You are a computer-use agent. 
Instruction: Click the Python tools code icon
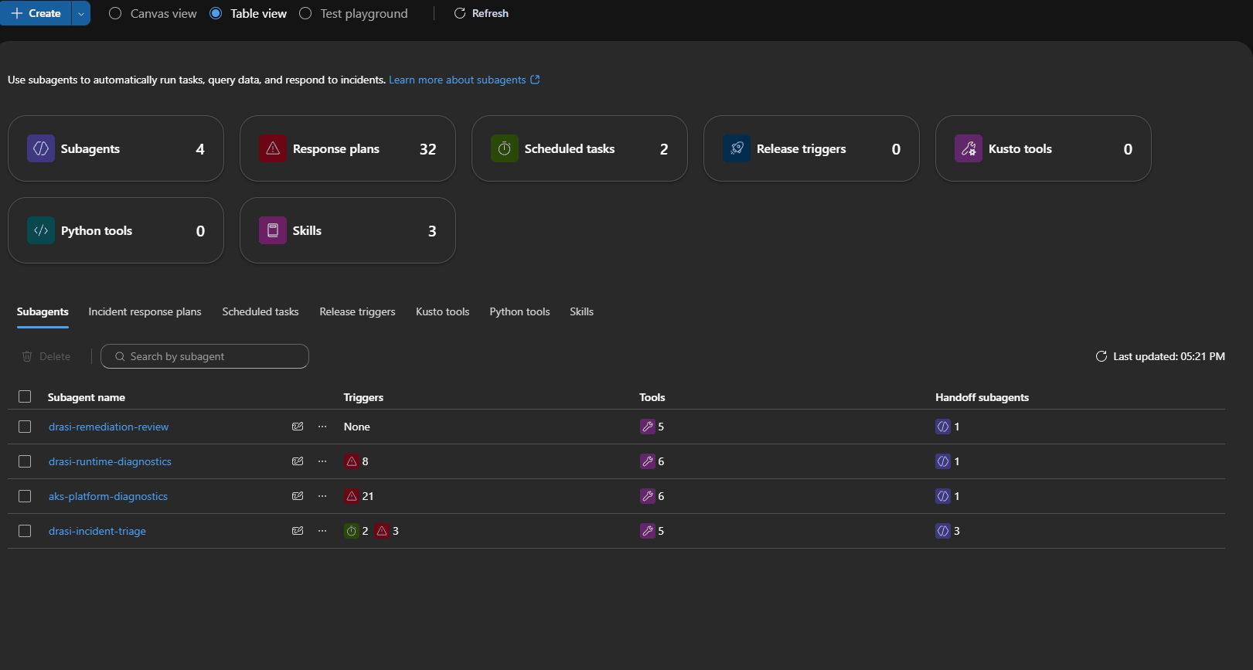(x=41, y=230)
